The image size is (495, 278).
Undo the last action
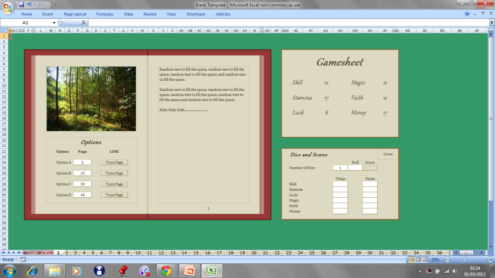pos(29,4)
